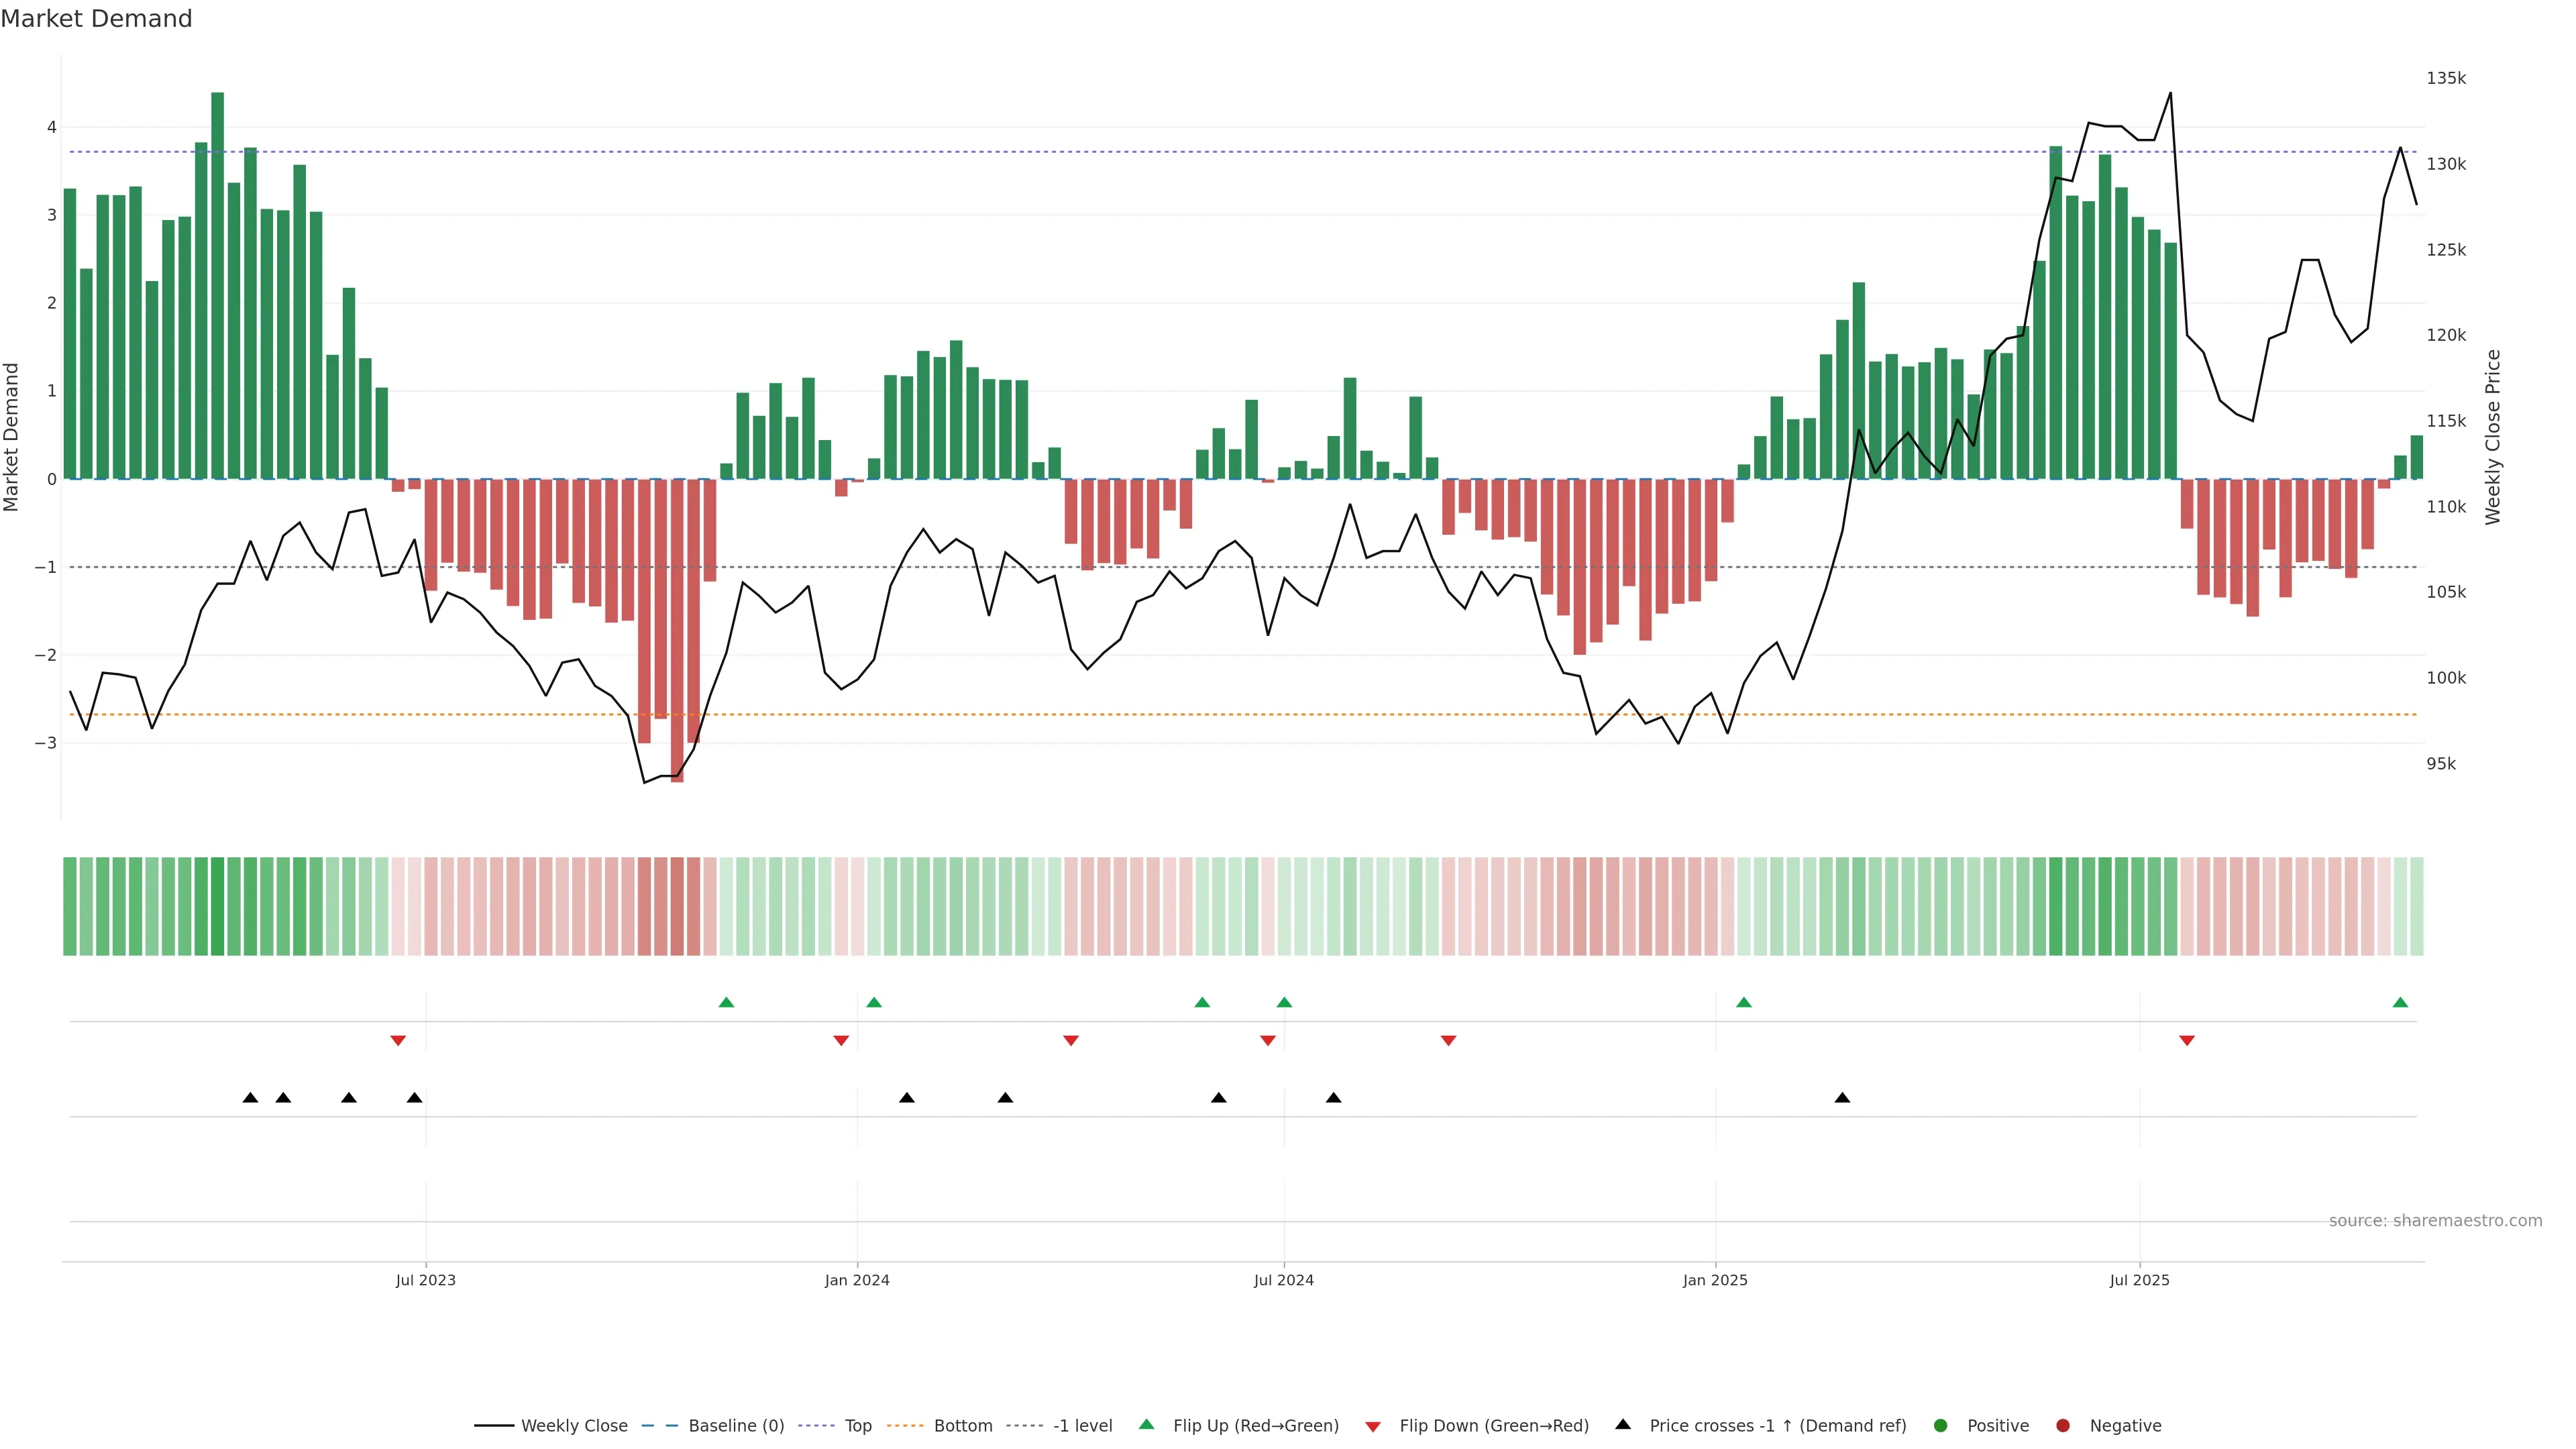Image resolution: width=2576 pixels, height=1449 pixels.
Task: Hide the Top dotted line legend
Action: (857, 1426)
